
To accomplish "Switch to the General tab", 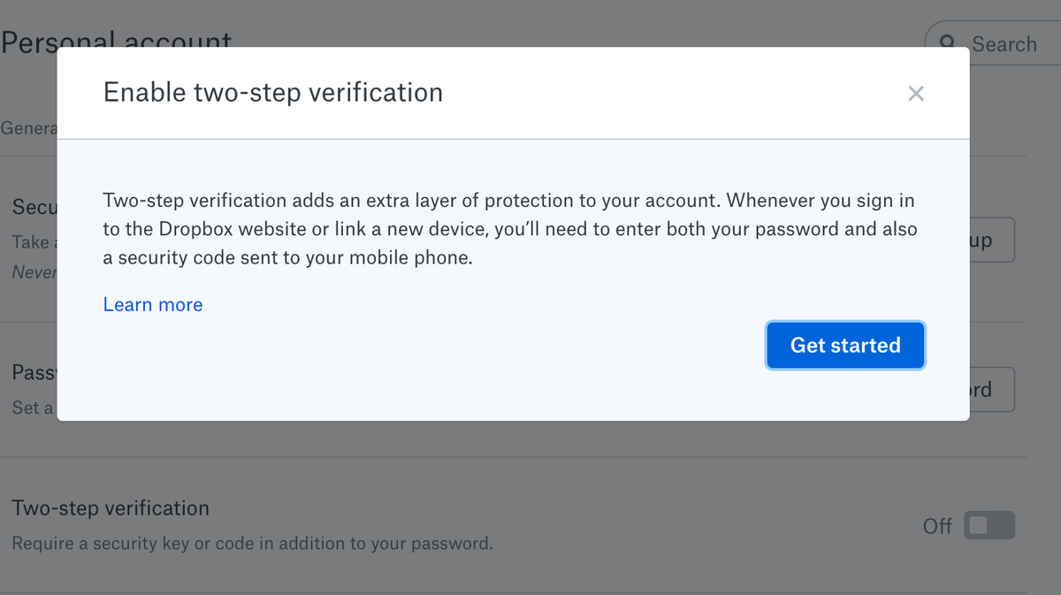I will 29,128.
